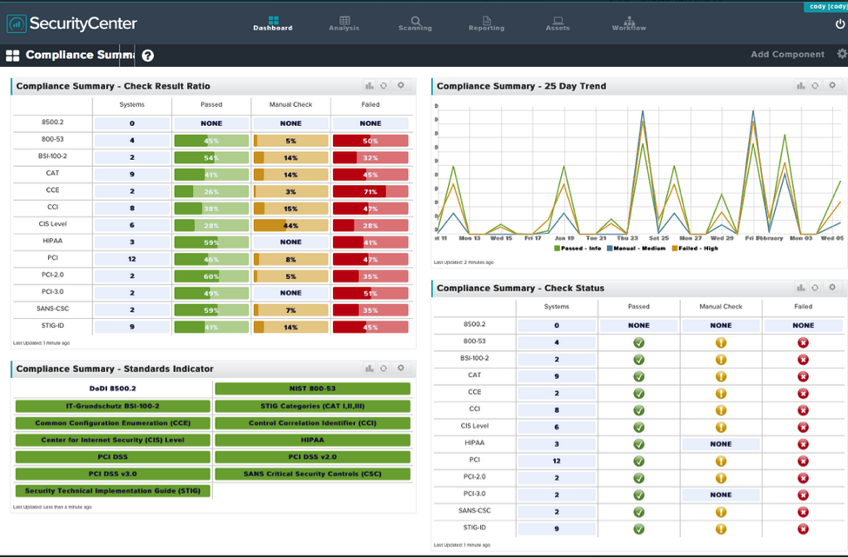Click chart icon on Check Status panel
848x558 pixels.
click(x=801, y=288)
